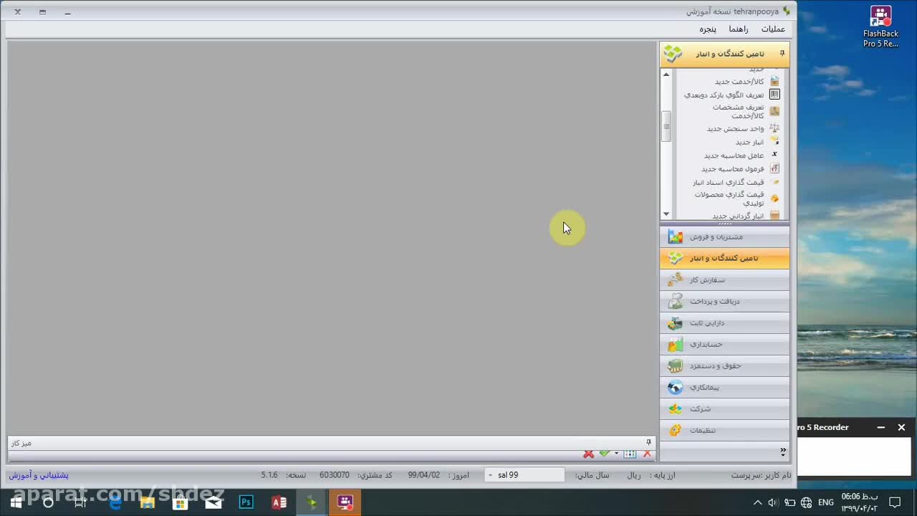Click the تعریف مشخصات کالا/خدمت icon
Screen dimensions: 917x516
tap(774, 111)
